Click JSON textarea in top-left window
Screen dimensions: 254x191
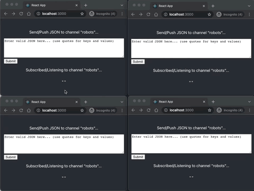64,48
